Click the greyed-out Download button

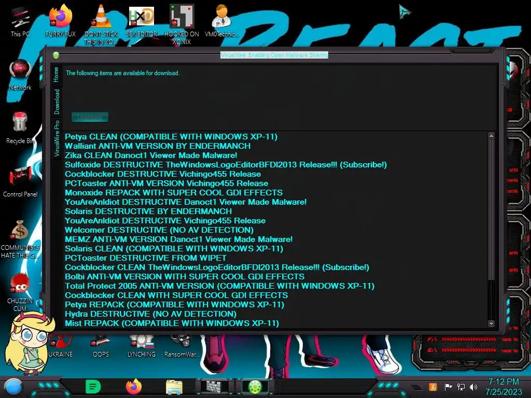(90, 117)
